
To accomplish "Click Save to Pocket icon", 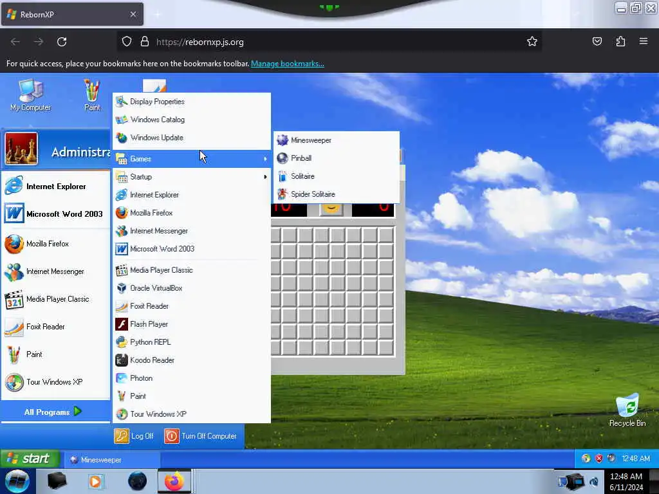I will (597, 41).
